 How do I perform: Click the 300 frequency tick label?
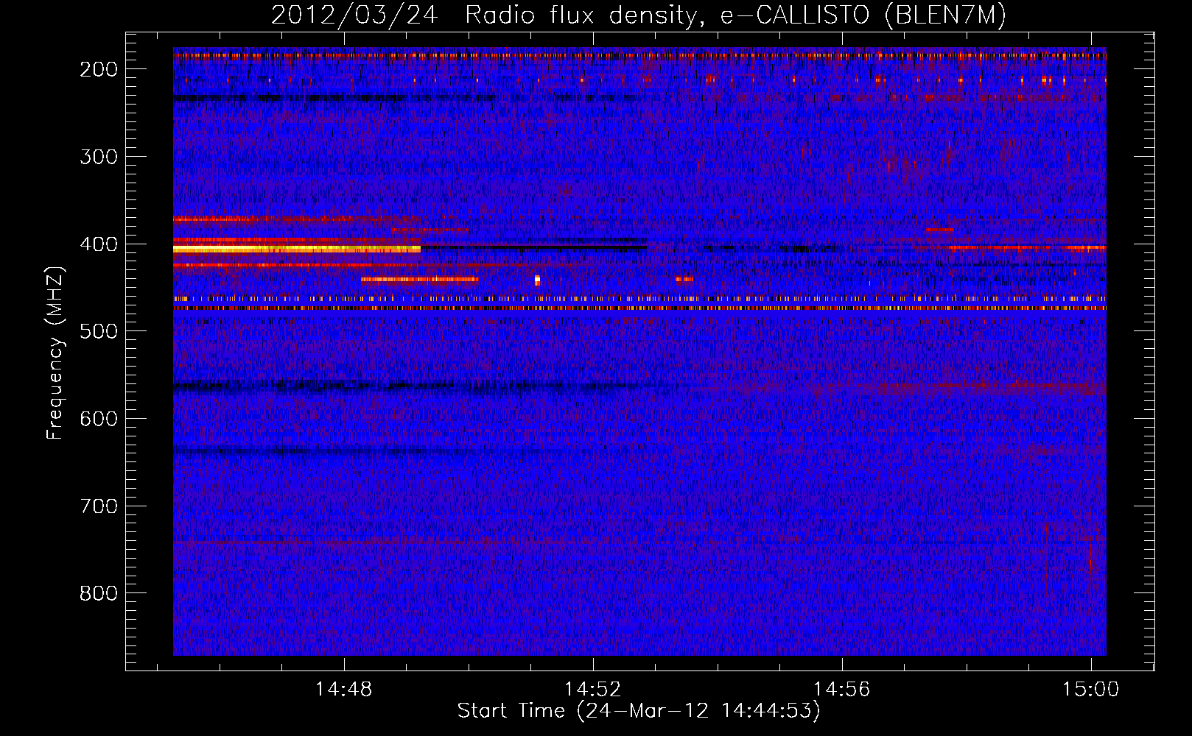click(98, 157)
